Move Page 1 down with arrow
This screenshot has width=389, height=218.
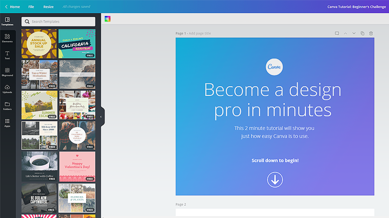354,33
